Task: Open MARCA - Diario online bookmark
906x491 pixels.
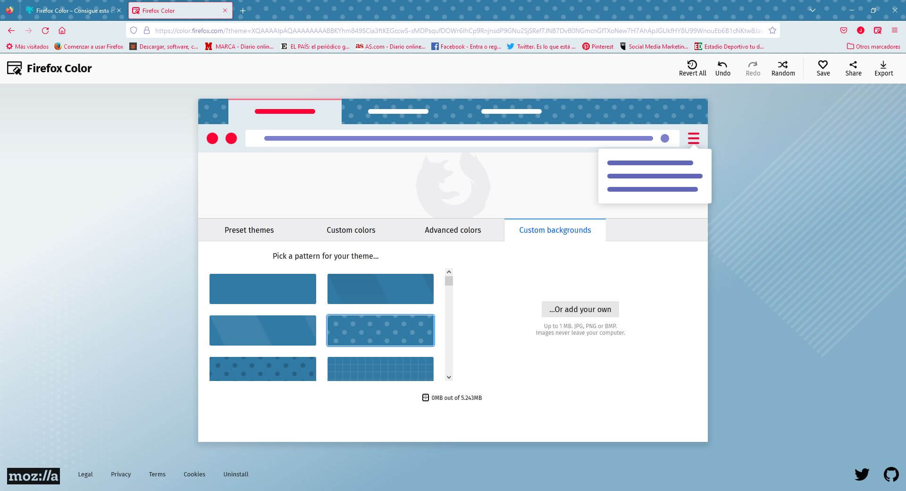Action: [x=239, y=46]
